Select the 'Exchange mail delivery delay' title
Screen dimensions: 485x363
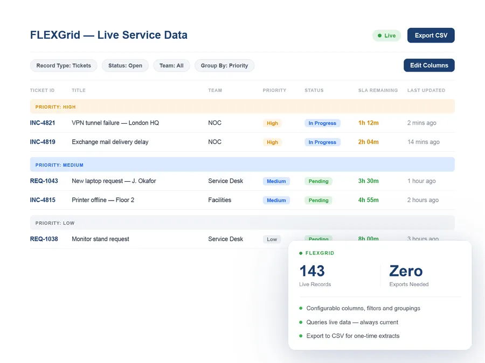110,142
